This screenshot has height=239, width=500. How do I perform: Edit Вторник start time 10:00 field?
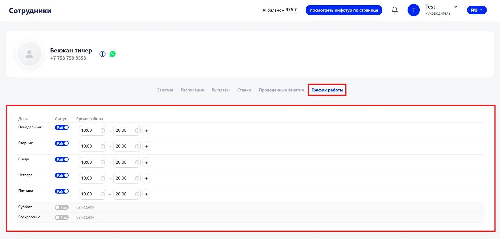point(92,146)
